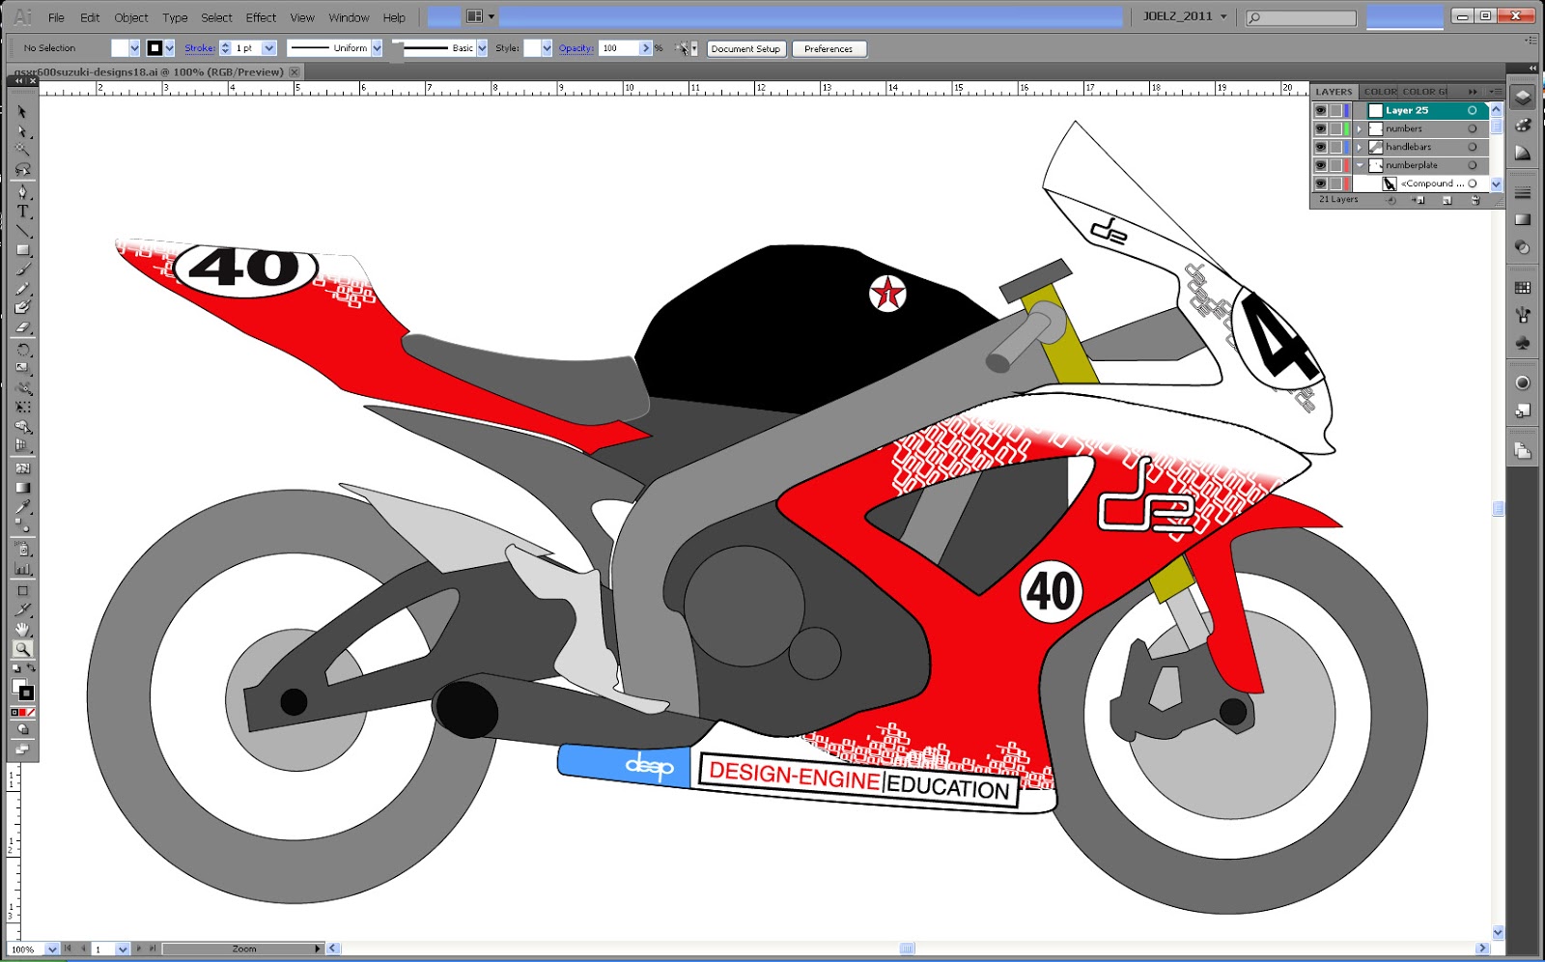Viewport: 1545px width, 962px height.
Task: Select the Pencil tool
Action: tap(22, 289)
